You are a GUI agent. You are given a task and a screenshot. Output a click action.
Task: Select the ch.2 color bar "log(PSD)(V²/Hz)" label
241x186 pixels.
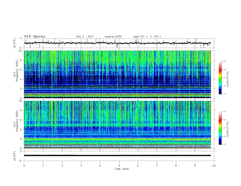point(228,129)
